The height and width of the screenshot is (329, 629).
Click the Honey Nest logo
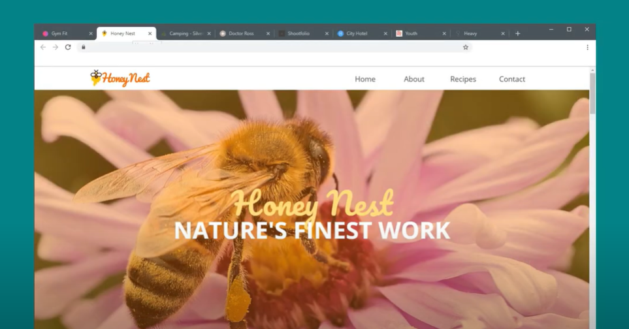120,78
